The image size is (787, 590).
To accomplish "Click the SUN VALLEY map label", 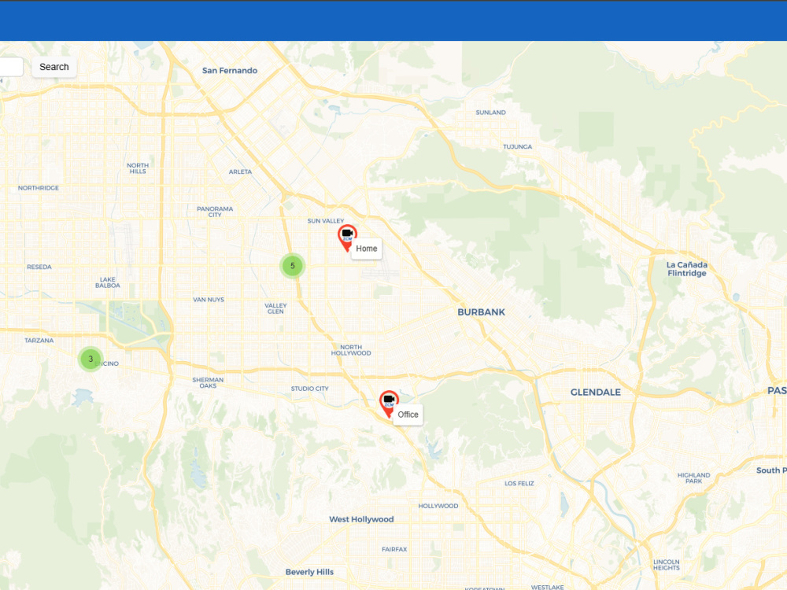I will coord(326,221).
